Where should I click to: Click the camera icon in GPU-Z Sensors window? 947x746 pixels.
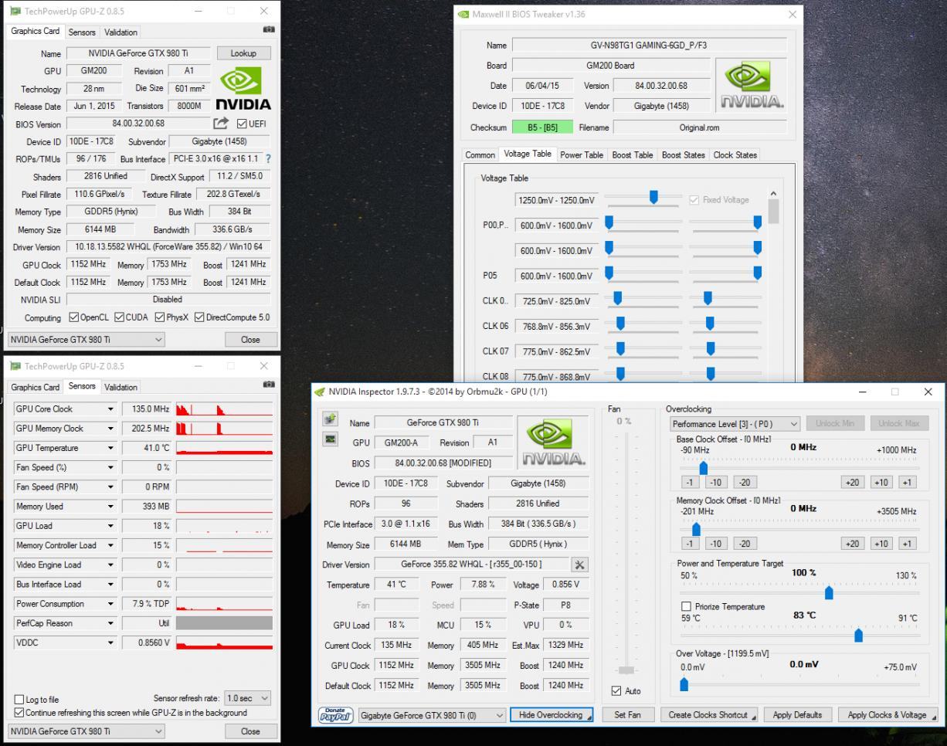pyautogui.click(x=268, y=384)
